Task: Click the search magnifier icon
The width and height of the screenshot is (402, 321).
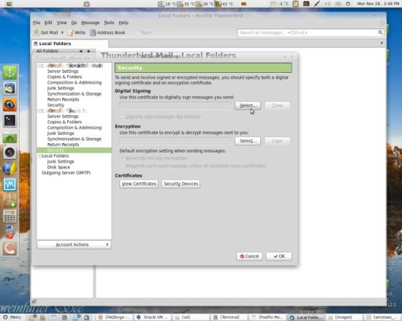Action: click(x=381, y=33)
